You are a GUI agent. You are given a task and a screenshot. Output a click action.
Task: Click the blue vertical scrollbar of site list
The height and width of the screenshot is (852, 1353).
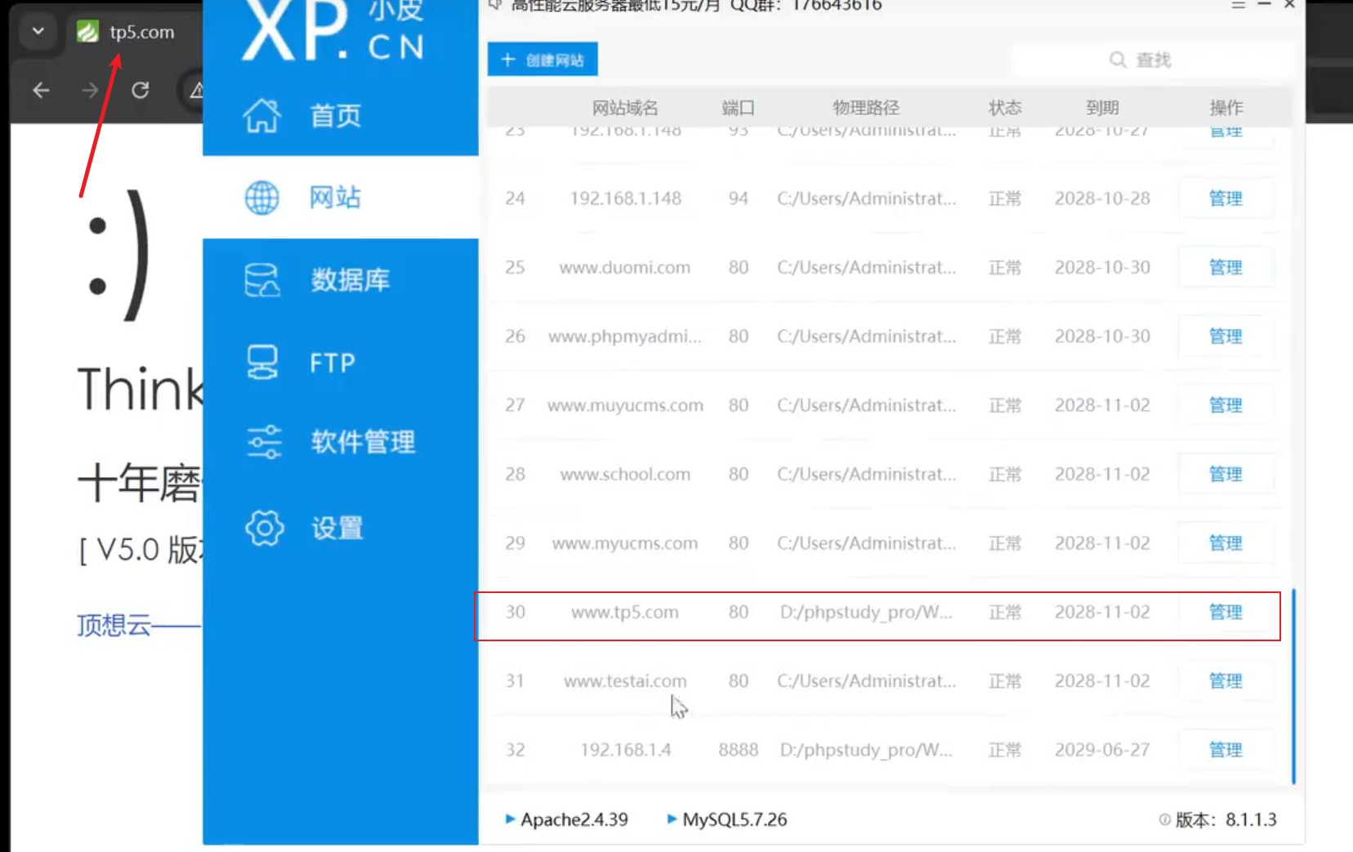[1293, 686]
